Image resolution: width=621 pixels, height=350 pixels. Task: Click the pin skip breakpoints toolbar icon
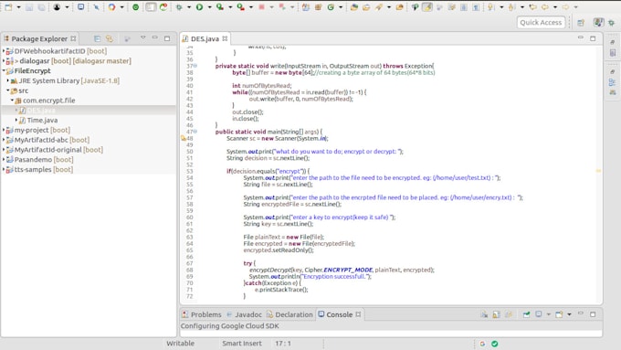click(x=96, y=7)
